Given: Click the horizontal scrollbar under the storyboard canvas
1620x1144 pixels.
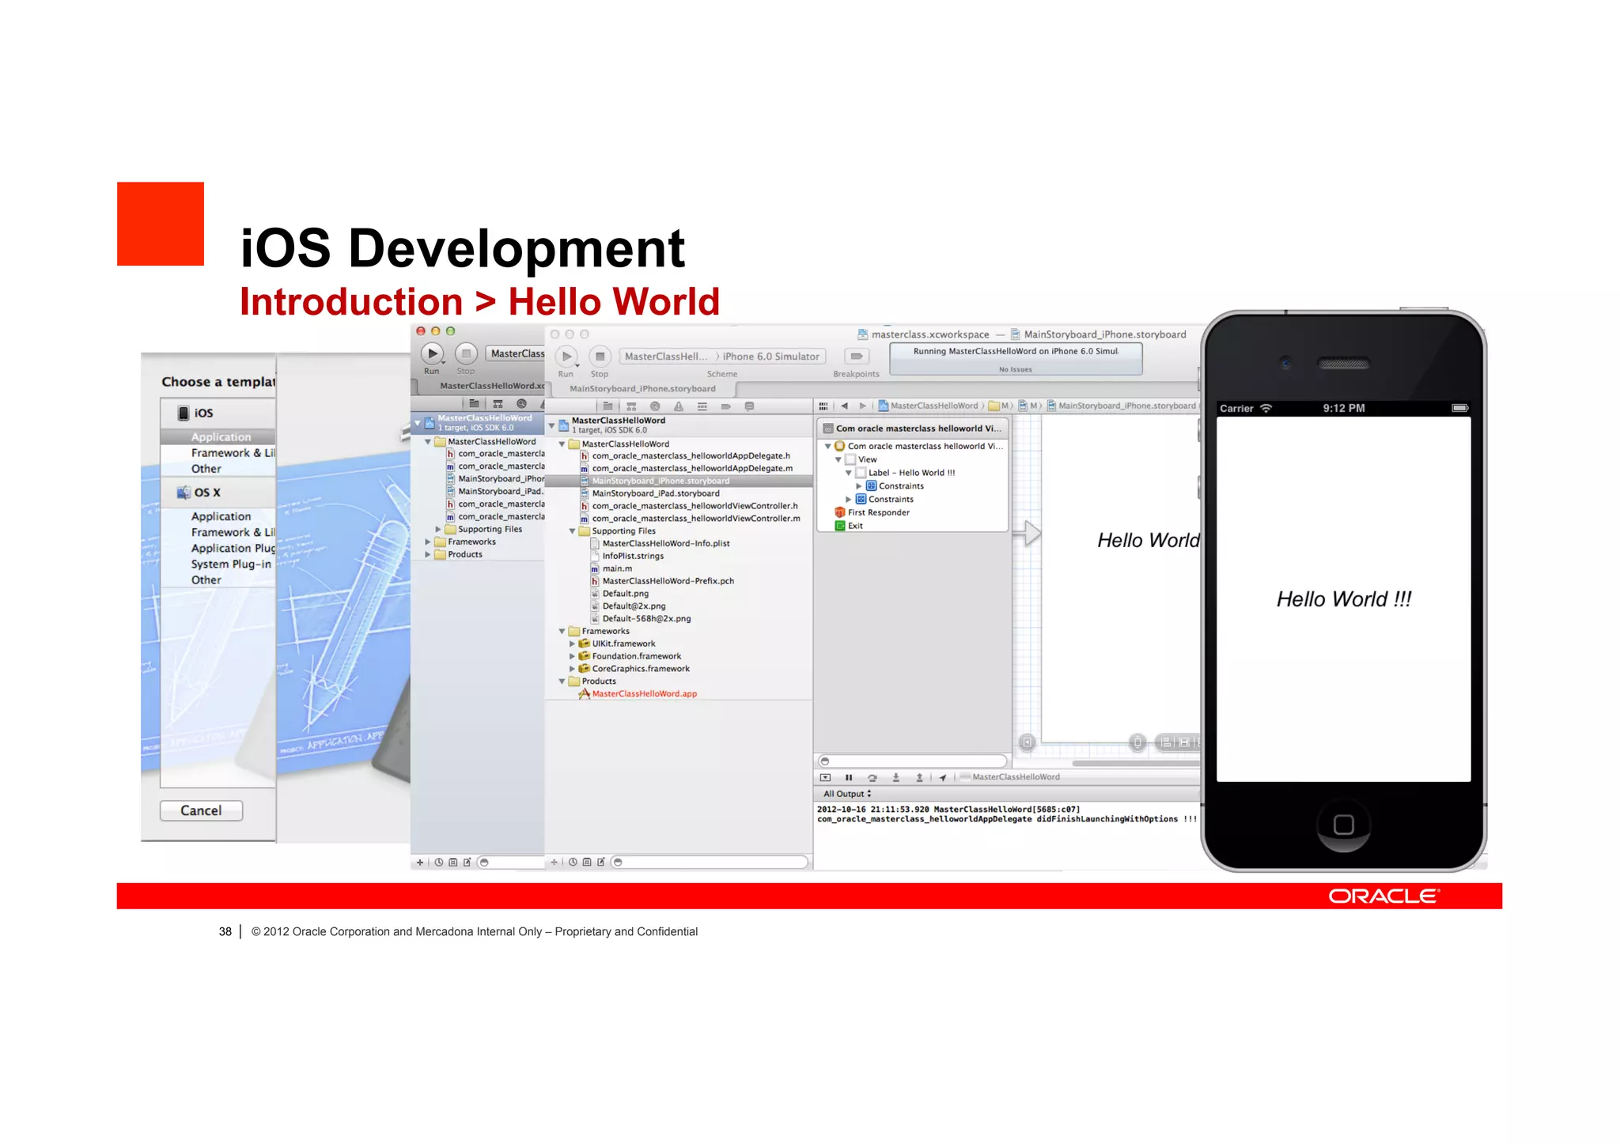Looking at the screenshot, I should tap(1135, 764).
